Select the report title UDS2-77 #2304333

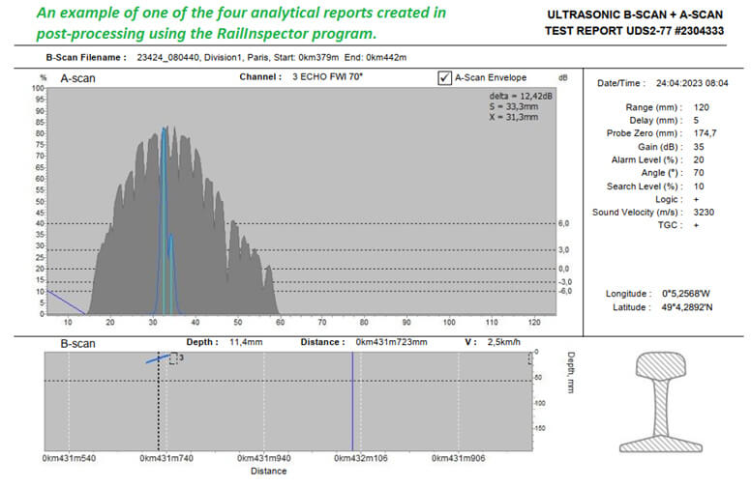634,31
